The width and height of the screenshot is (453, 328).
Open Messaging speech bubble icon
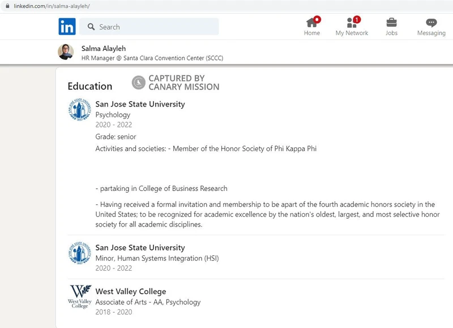coord(431,23)
